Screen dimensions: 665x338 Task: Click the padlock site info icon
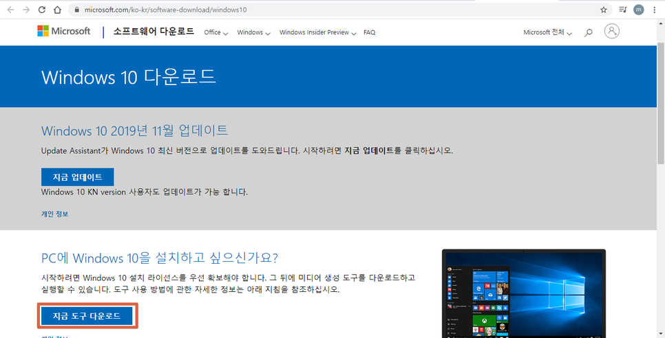tap(76, 10)
